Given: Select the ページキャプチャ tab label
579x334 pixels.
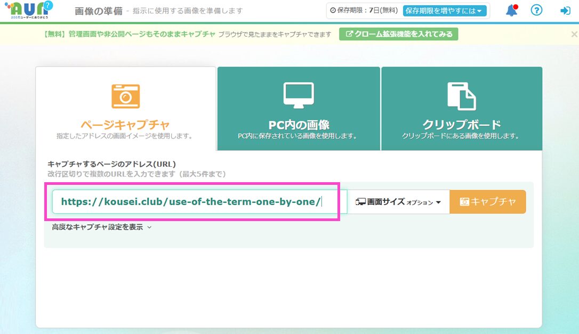Looking at the screenshot, I should tap(125, 125).
